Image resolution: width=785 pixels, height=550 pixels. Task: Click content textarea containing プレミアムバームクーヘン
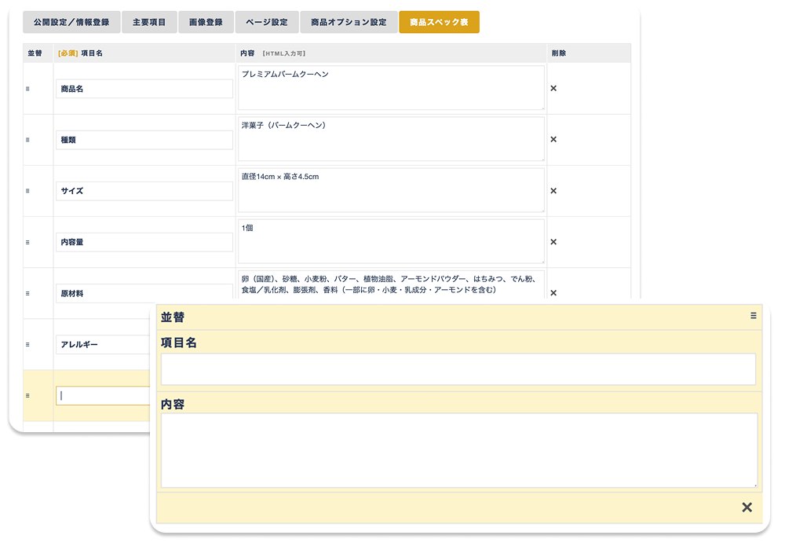click(391, 88)
